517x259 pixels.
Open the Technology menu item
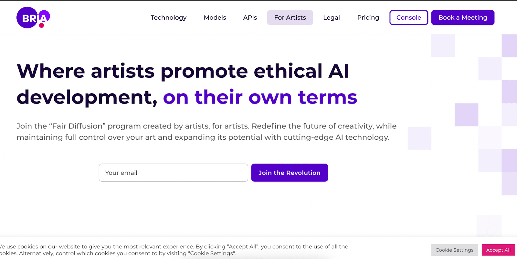168,18
